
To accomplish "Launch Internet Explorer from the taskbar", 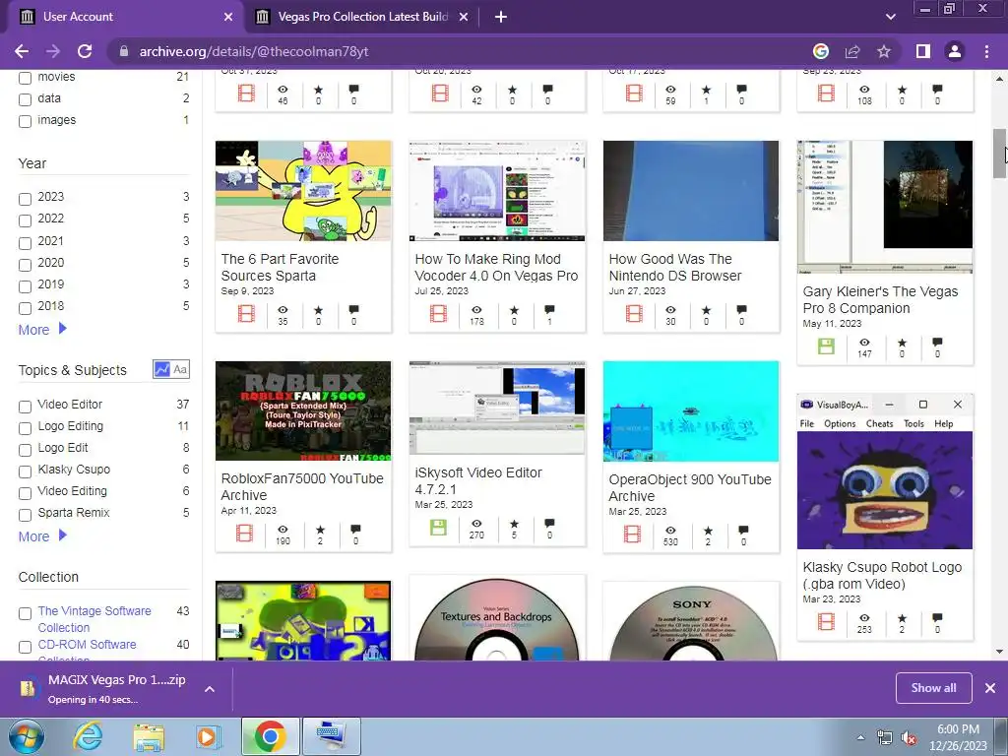I will 88,736.
